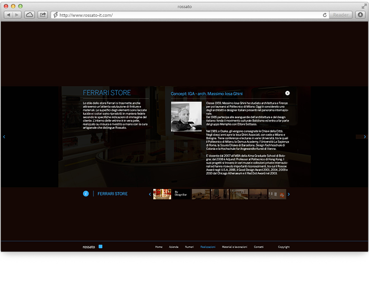369x297 pixels.
Task: Open Contatti in footer menu
Action: point(259,247)
